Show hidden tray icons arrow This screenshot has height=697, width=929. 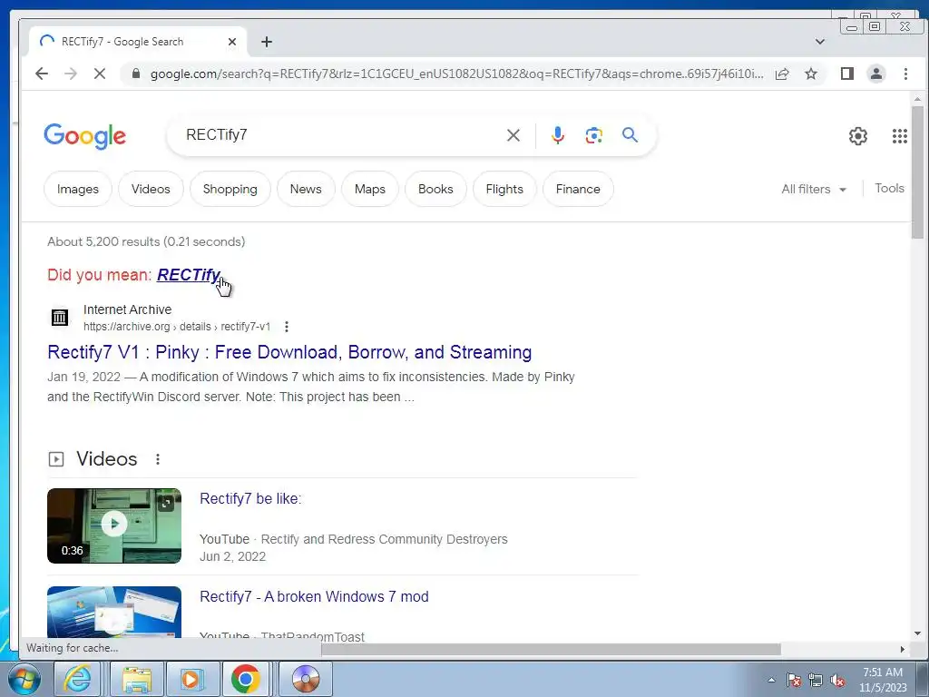point(771,680)
